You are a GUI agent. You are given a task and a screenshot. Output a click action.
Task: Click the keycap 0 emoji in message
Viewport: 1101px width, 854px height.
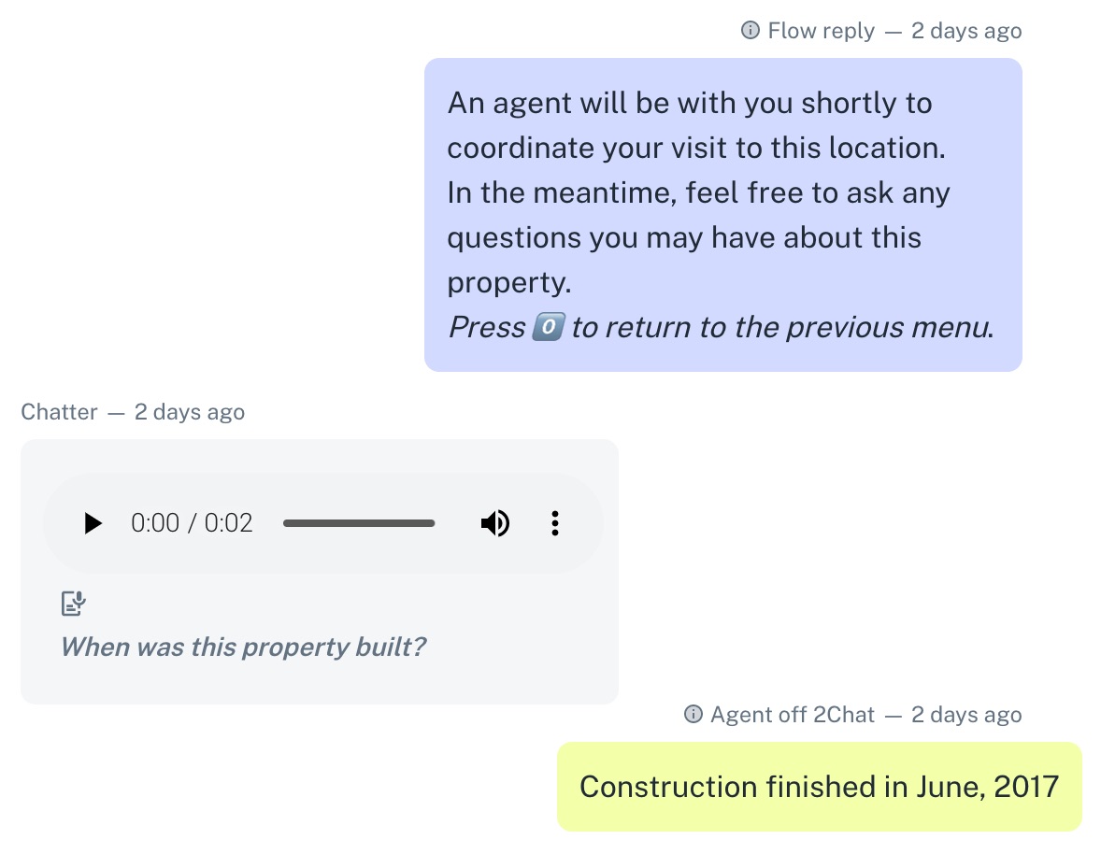click(547, 328)
